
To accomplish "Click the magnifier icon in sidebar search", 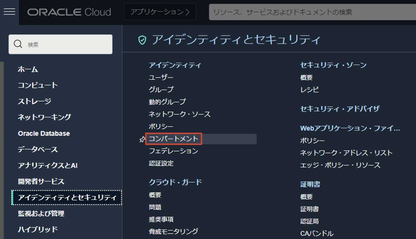I will click(x=18, y=44).
